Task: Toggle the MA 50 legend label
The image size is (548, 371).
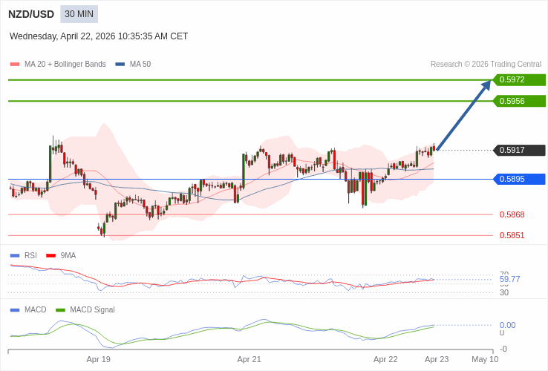Action: (140, 65)
